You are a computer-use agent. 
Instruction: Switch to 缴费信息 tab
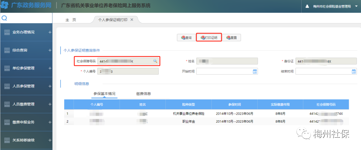143,94
